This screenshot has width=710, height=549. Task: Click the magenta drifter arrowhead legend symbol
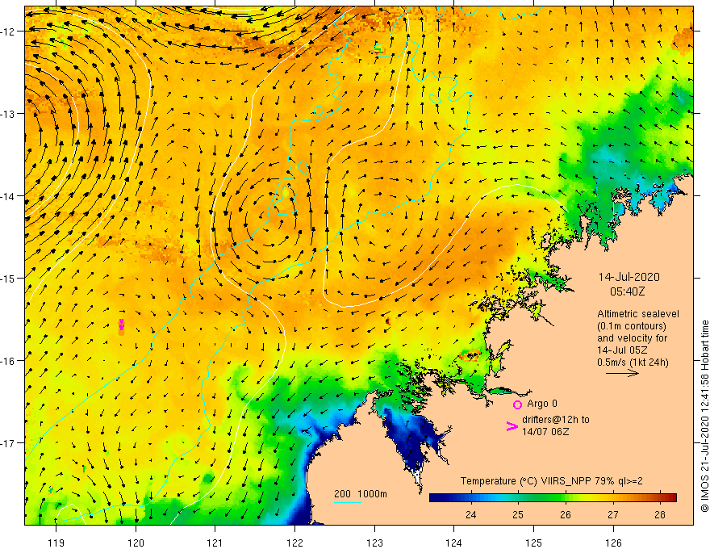tap(512, 426)
